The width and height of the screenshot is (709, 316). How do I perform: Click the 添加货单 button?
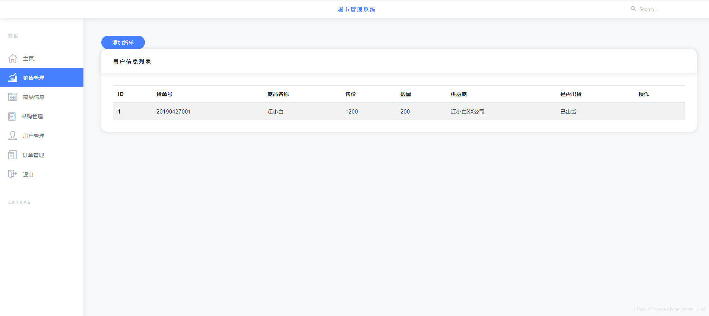pos(123,42)
